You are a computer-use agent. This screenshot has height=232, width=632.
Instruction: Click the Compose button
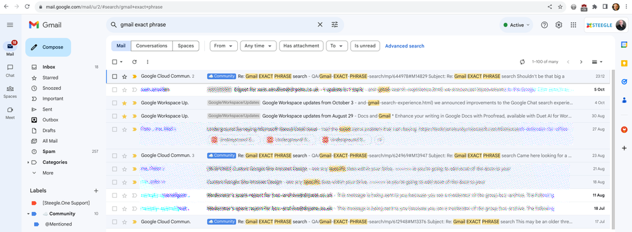pyautogui.click(x=48, y=47)
